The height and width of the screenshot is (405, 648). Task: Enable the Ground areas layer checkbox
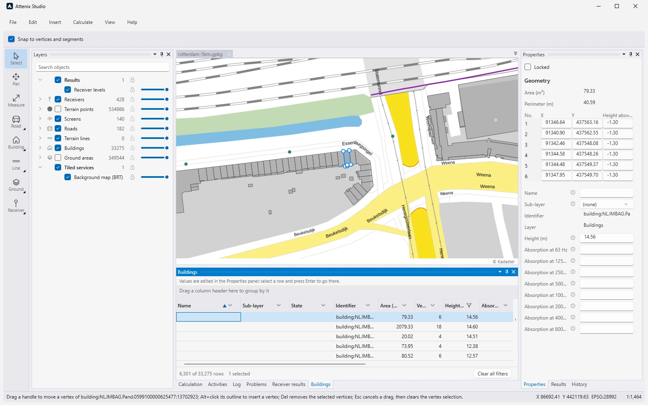(58, 158)
